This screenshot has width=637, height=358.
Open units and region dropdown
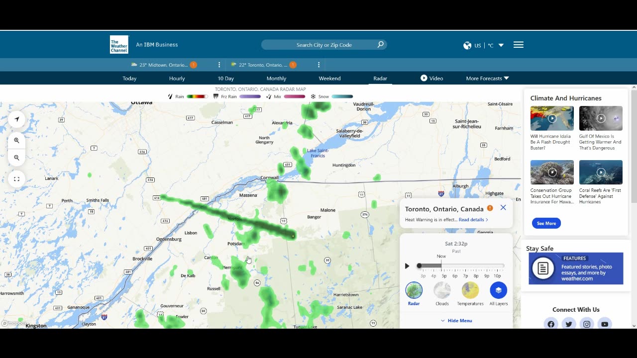tap(501, 45)
